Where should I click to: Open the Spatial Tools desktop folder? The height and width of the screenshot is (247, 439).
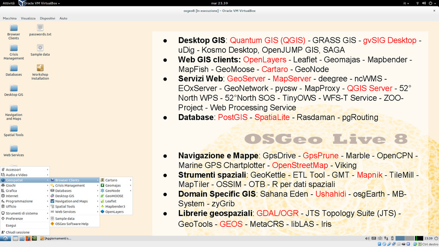[x=13, y=131]
